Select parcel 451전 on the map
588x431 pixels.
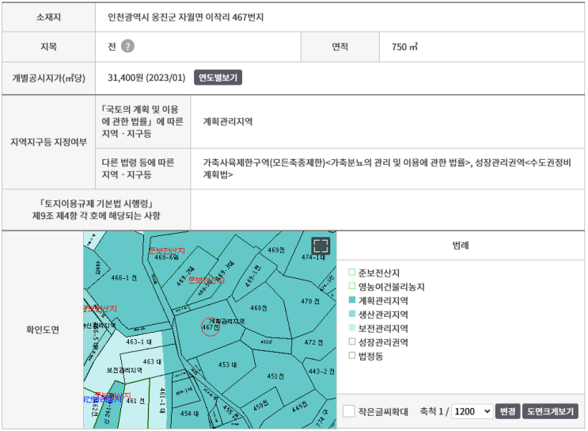coord(275,376)
